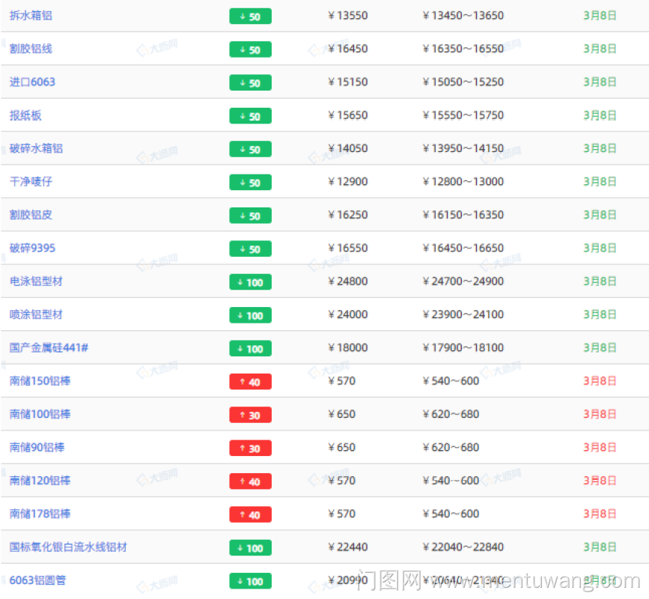649x599 pixels.
Task: Select the 报纸板 price entry link
Action: pos(25,115)
